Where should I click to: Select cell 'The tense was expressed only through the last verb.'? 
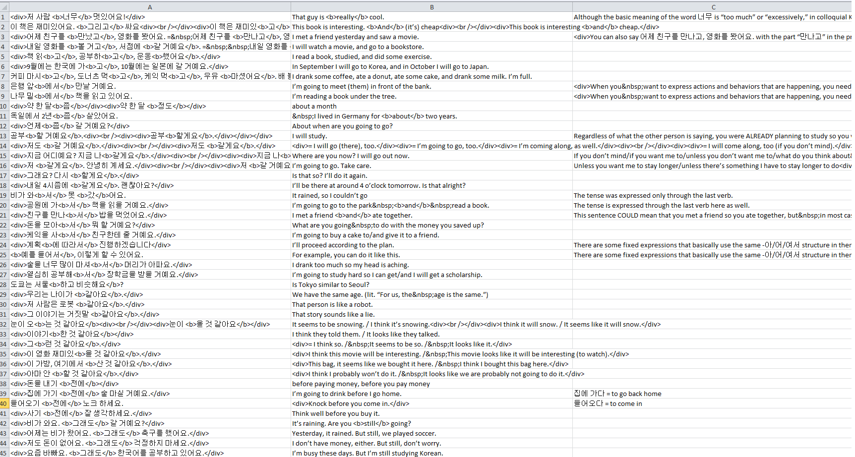713,195
